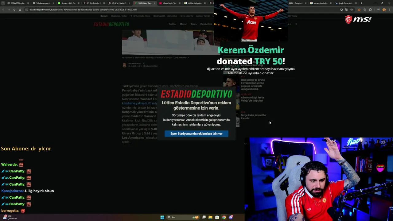Switch to the Mister Fast YouTube tab
This screenshot has width=393, height=221.
(169, 3)
